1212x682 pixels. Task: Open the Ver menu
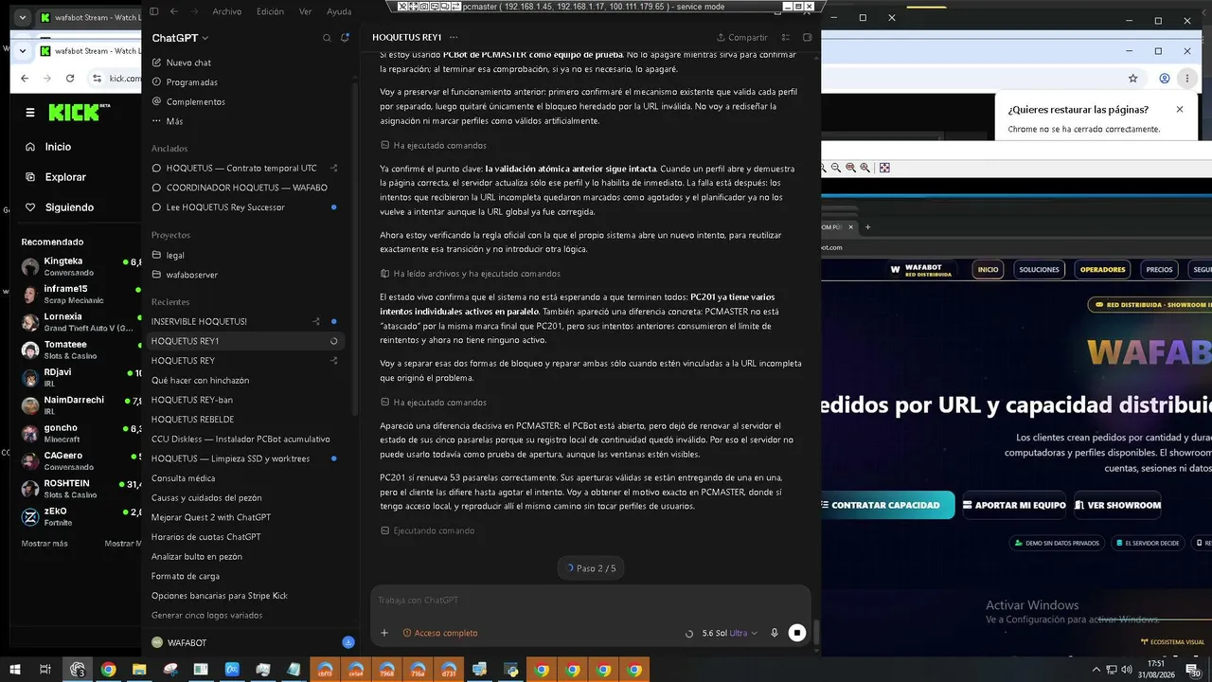coord(305,11)
